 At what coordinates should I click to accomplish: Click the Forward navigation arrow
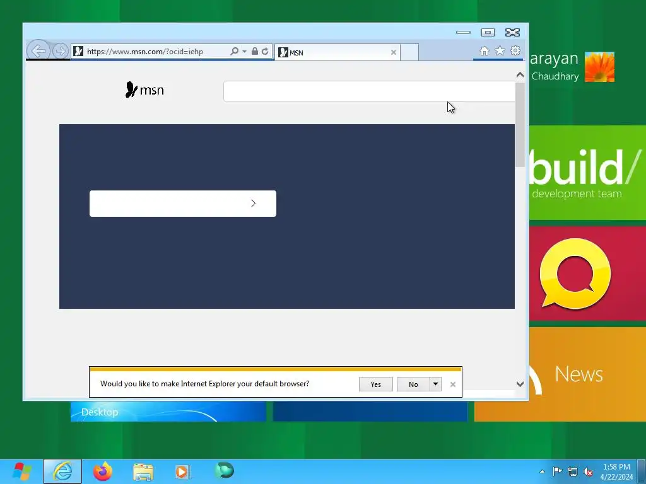pyautogui.click(x=60, y=51)
